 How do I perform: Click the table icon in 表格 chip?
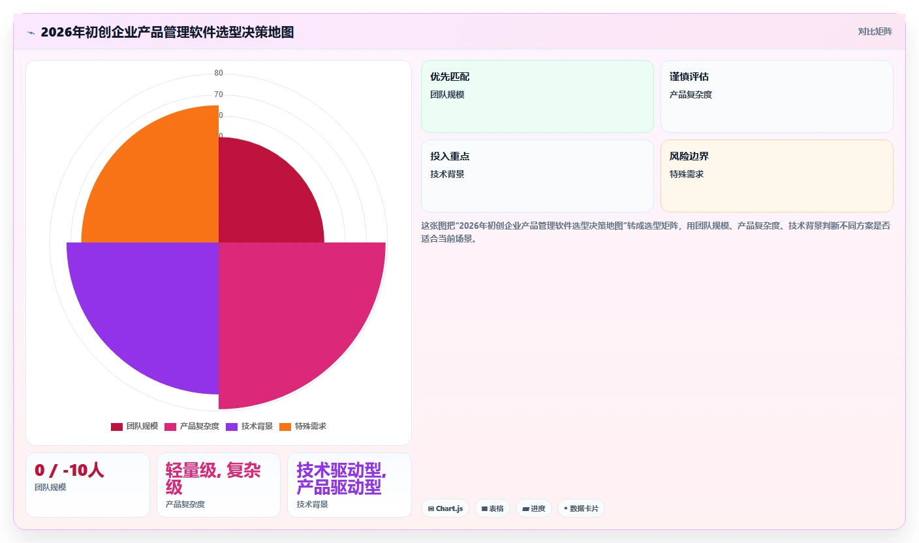[484, 508]
